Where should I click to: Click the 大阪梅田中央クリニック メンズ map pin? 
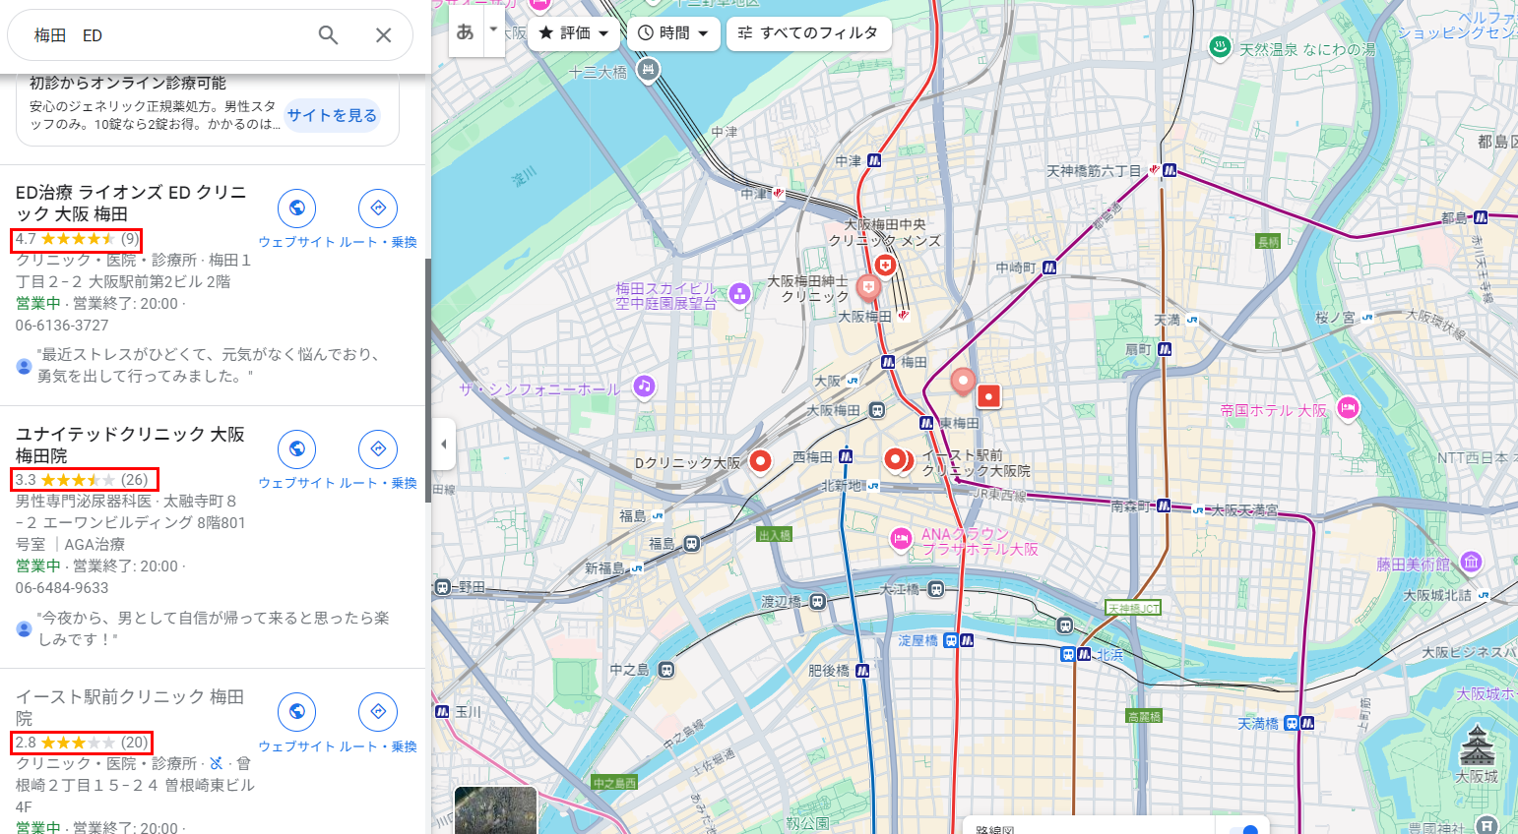coord(885,266)
